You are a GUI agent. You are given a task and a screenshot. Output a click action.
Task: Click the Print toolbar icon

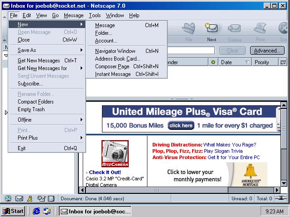pos(260,28)
